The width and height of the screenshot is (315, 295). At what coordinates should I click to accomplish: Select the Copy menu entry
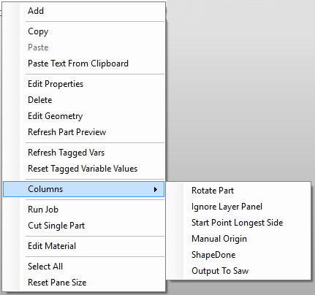pos(83,31)
